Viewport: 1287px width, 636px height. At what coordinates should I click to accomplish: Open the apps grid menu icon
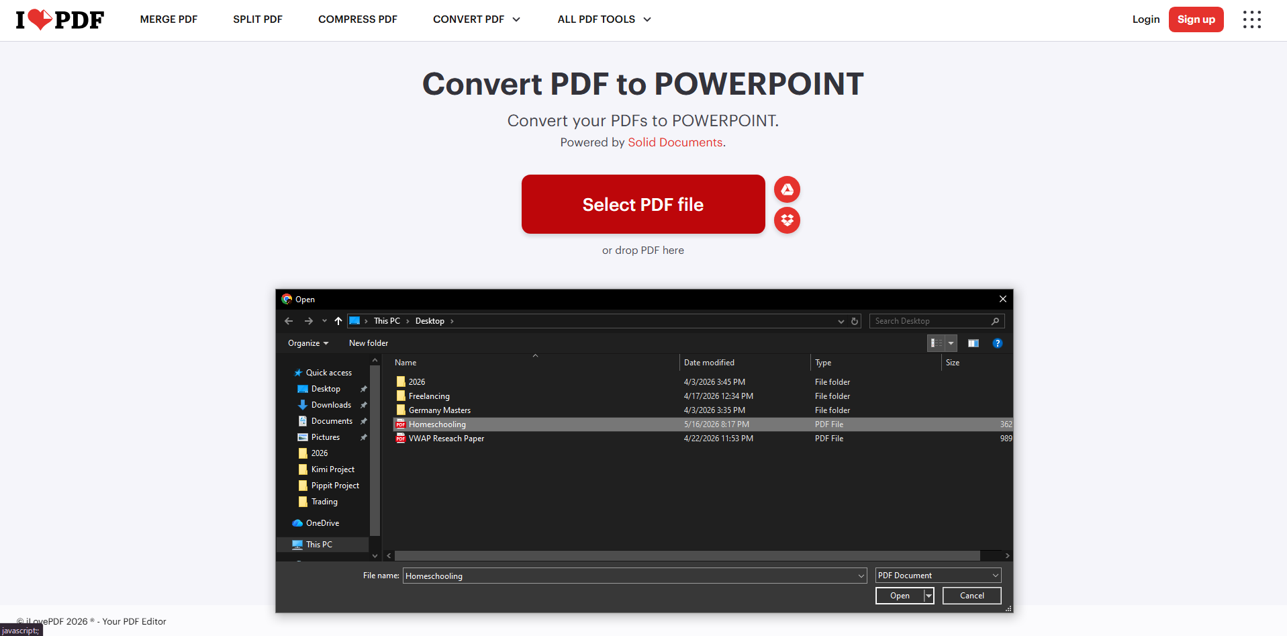pyautogui.click(x=1251, y=19)
